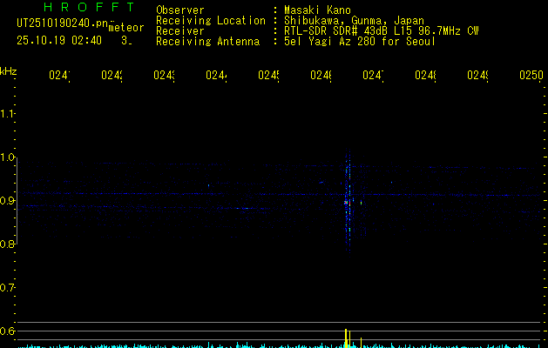
Task: Click the Receiving Location label
Action: point(210,20)
